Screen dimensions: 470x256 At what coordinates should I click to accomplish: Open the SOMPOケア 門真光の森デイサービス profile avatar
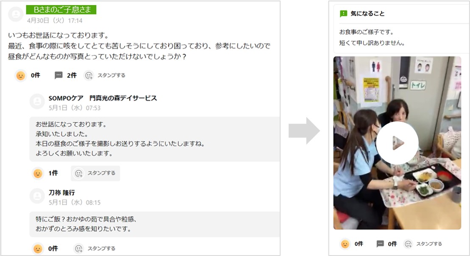(37, 102)
